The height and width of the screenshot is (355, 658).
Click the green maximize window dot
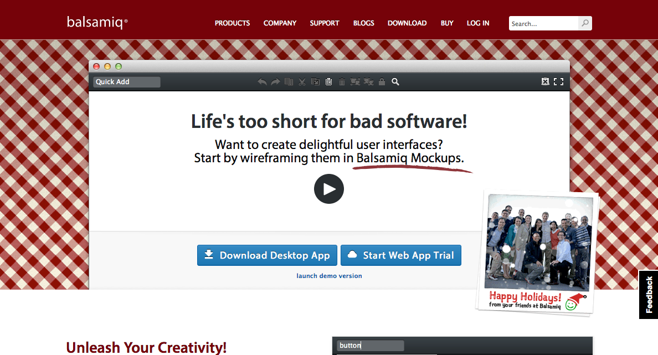[119, 66]
